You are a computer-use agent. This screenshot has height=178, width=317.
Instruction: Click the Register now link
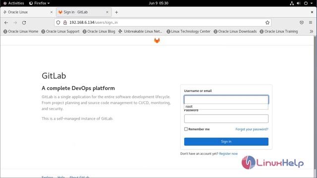[228, 154]
